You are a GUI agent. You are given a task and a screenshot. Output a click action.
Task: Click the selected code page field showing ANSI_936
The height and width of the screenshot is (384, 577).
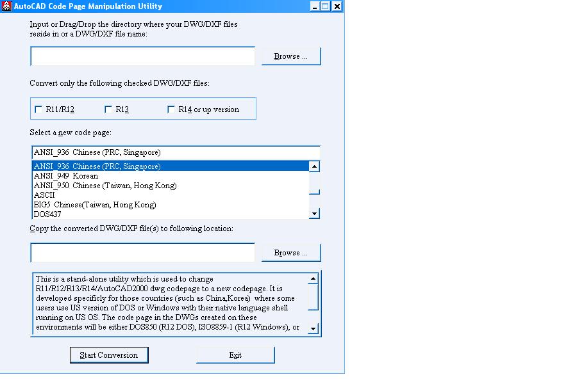pos(176,152)
